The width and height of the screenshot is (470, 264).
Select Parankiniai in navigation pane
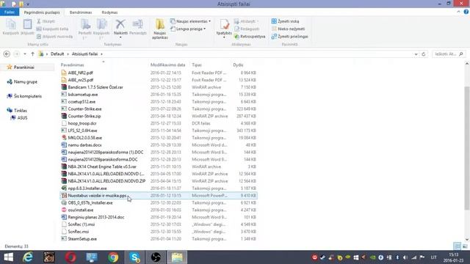click(24, 67)
